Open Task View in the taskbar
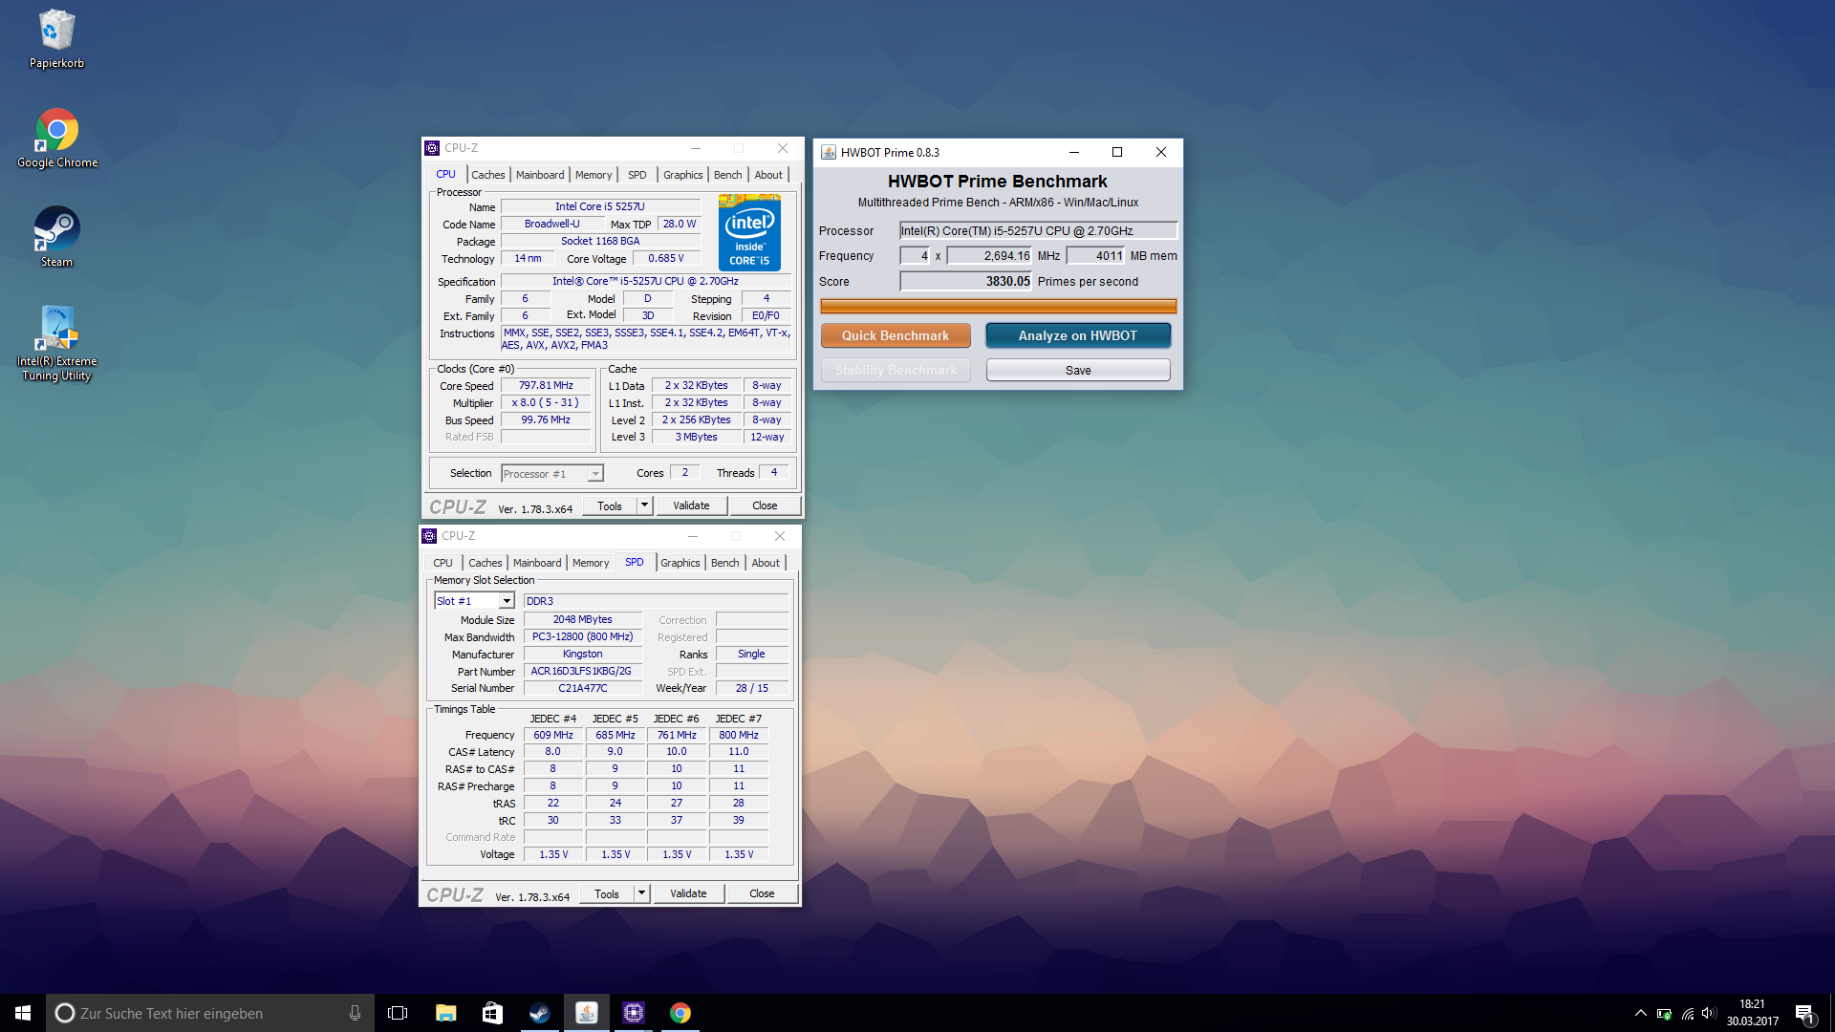 click(398, 1013)
